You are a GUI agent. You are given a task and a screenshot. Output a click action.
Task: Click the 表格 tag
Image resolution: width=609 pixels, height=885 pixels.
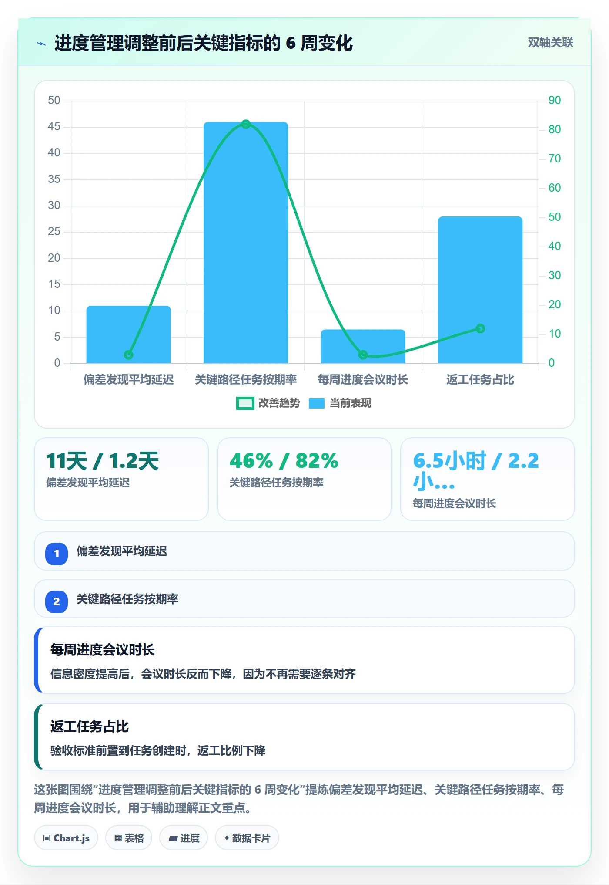[x=129, y=838]
